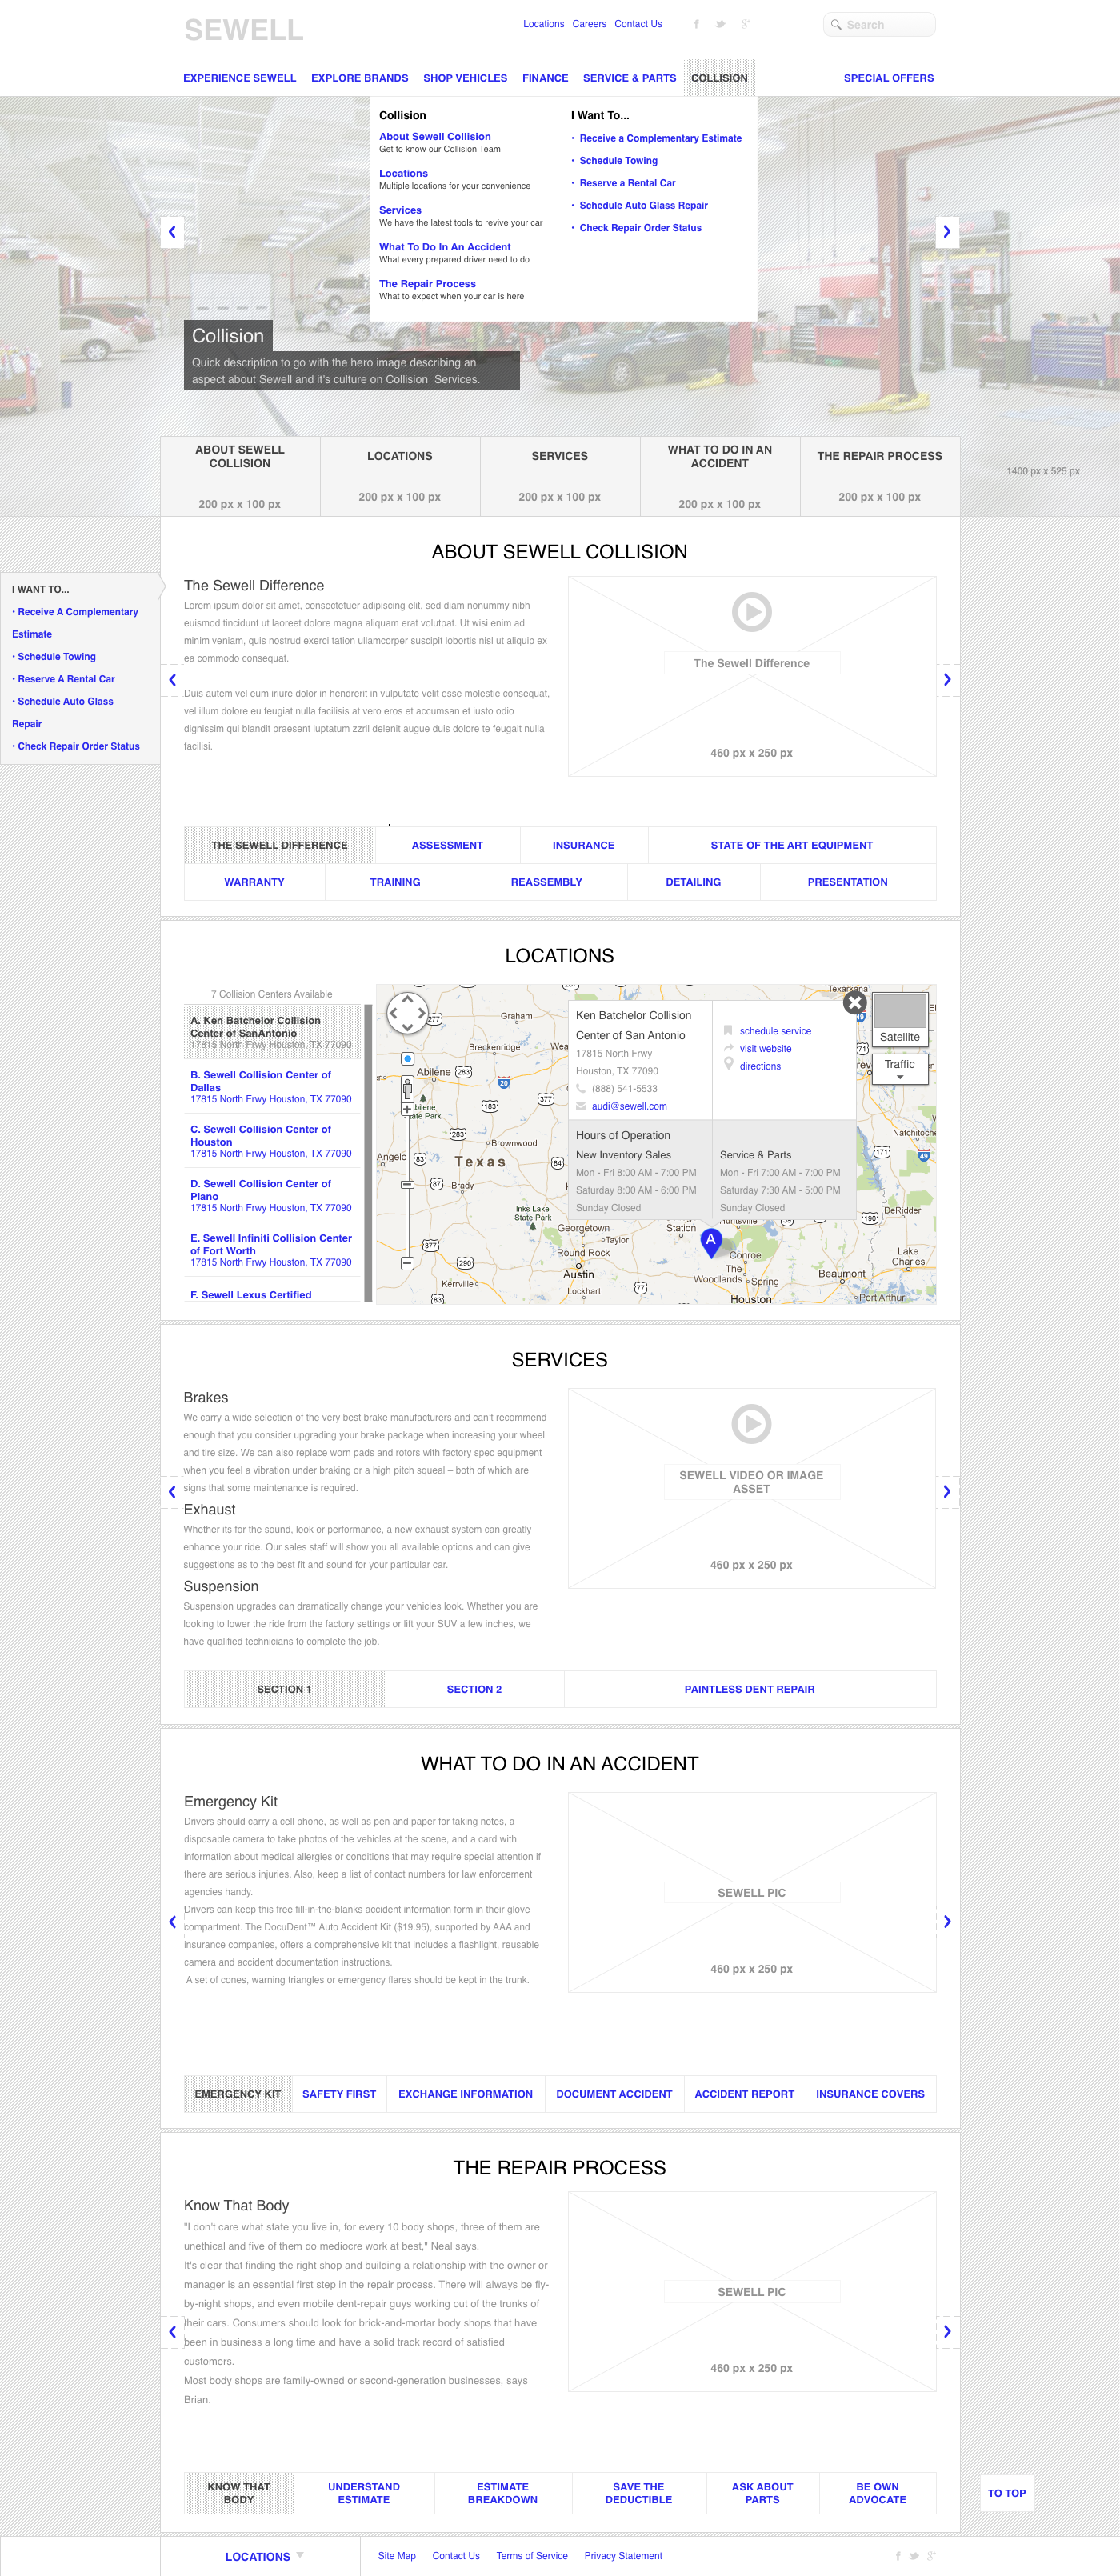
Task: Open Contact Us in the header
Action: tap(638, 24)
